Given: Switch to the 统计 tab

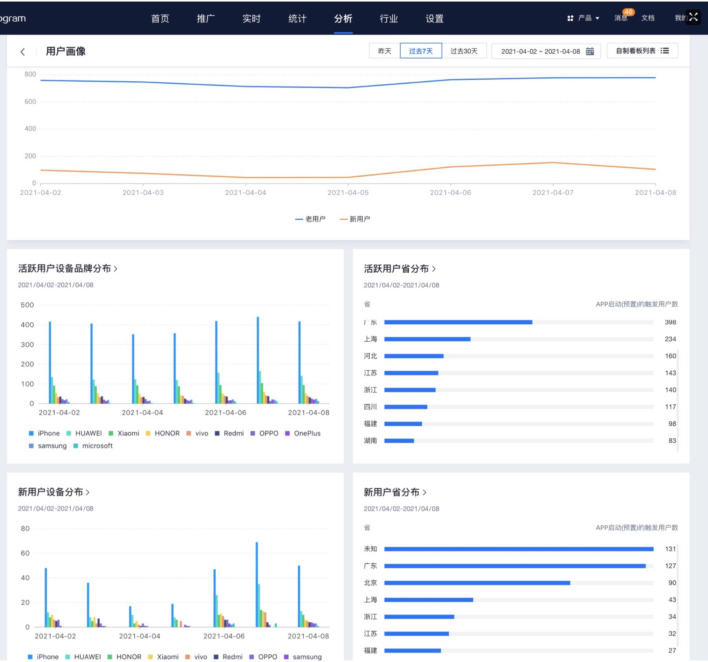Looking at the screenshot, I should (x=297, y=18).
